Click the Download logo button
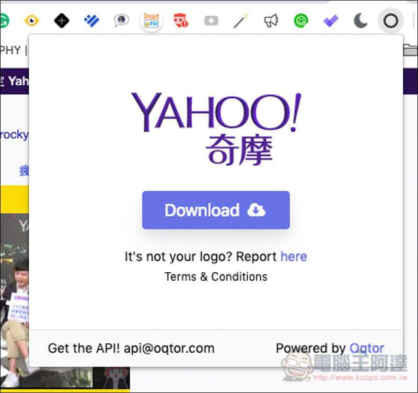The height and width of the screenshot is (393, 418). point(216,210)
